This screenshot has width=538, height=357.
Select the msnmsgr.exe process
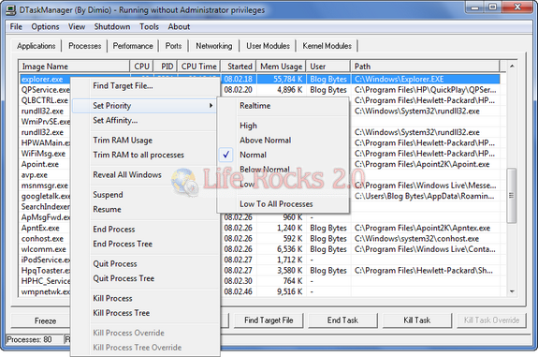point(45,186)
